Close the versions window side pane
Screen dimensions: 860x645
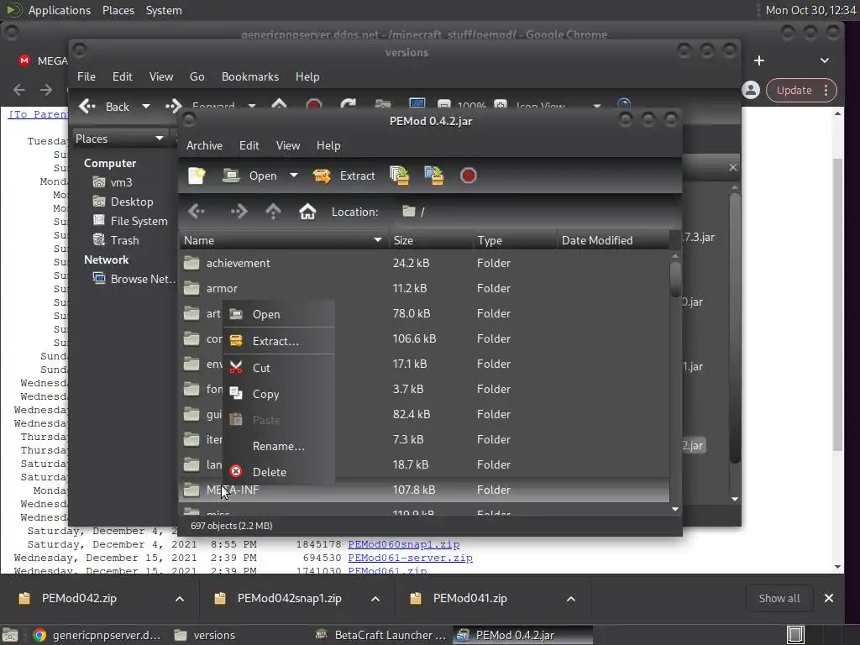point(732,167)
